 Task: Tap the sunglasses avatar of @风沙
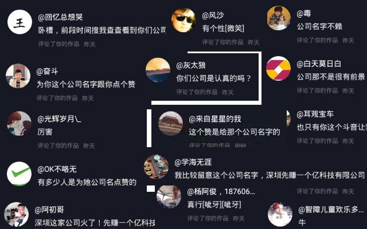pos(183,20)
